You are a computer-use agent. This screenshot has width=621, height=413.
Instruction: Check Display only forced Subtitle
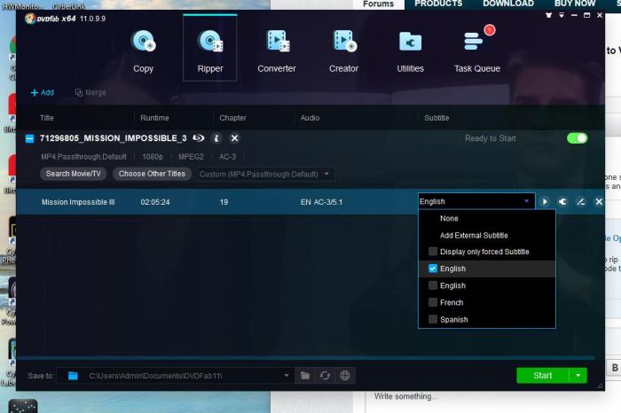433,252
